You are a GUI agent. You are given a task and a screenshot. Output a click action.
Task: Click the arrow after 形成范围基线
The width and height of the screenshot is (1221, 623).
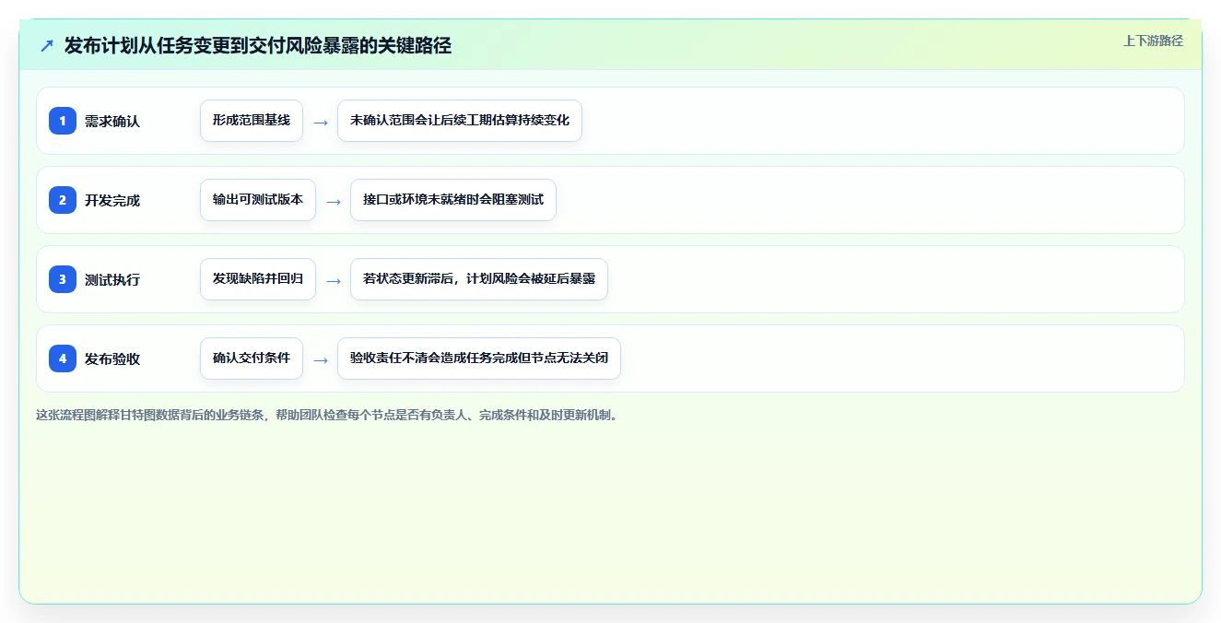pos(321,122)
